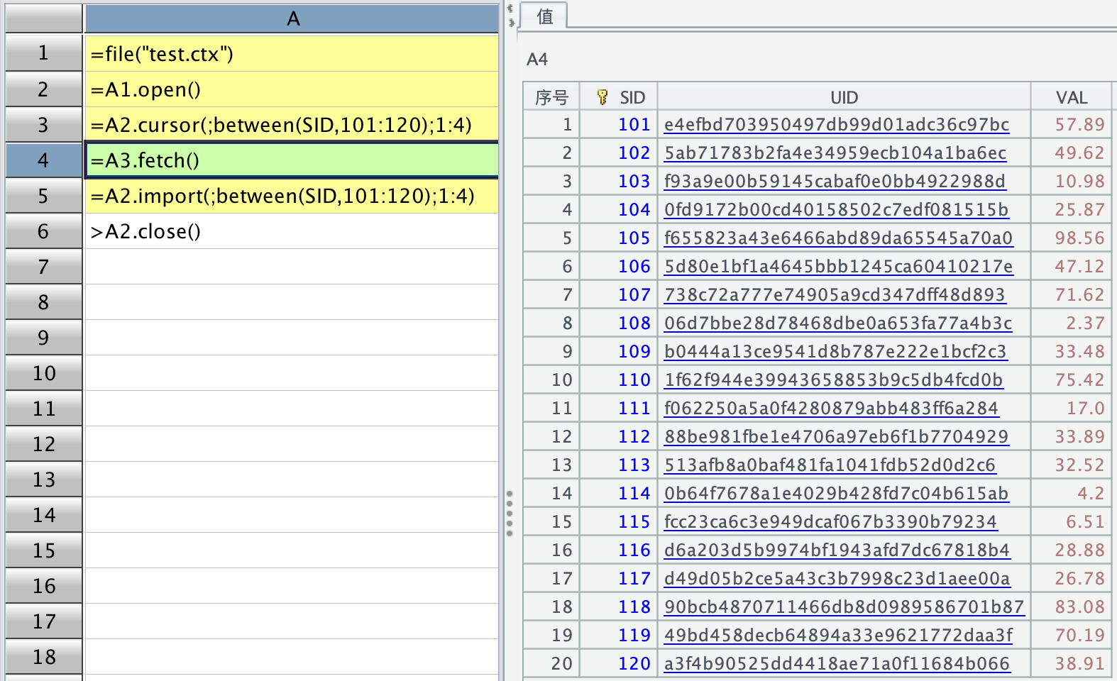Switch to the 值 tab
1117x681 pixels.
tap(544, 16)
